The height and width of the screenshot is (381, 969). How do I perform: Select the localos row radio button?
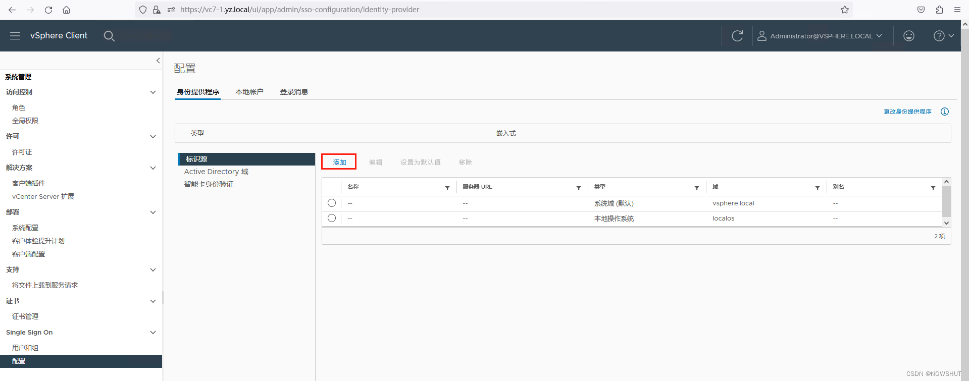(x=332, y=218)
